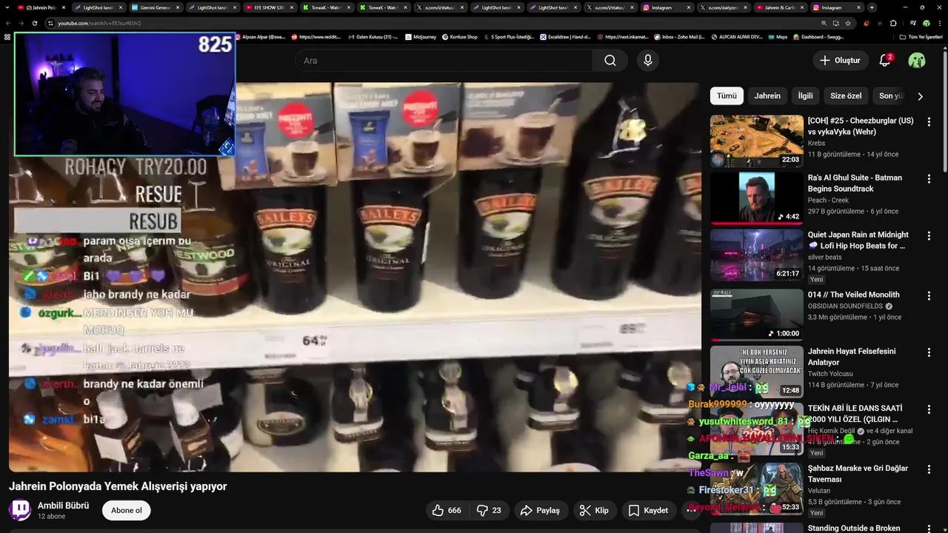Show more filter chips with right chevron
The height and width of the screenshot is (533, 948).
pos(920,96)
